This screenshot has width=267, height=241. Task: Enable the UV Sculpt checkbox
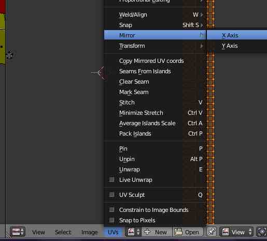click(x=111, y=195)
